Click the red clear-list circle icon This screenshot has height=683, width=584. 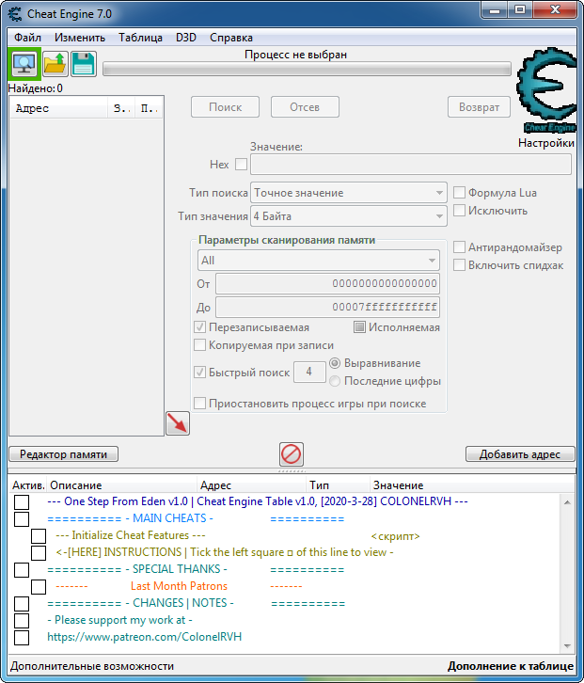(291, 454)
